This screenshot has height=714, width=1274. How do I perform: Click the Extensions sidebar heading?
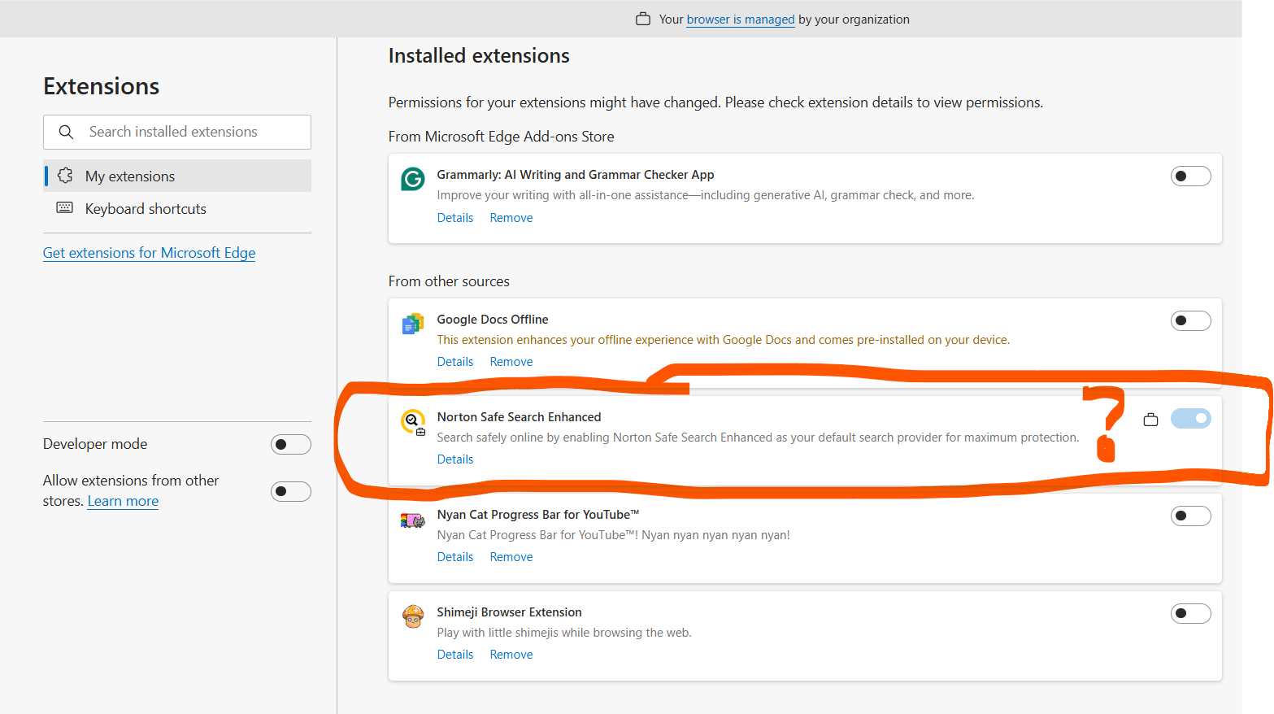click(102, 86)
